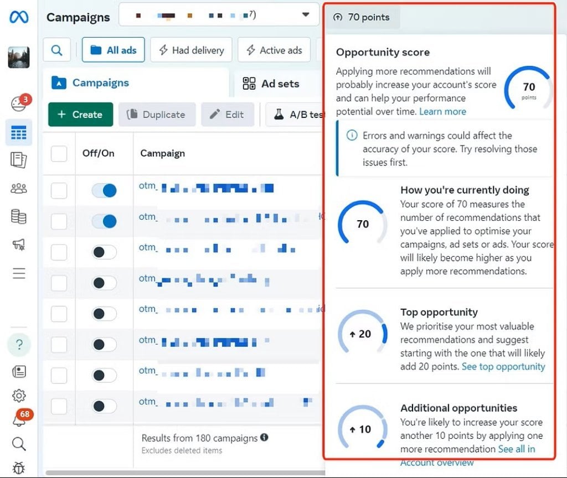Open account overview gauge icon with badge 3
567x478 pixels.
coord(20,103)
